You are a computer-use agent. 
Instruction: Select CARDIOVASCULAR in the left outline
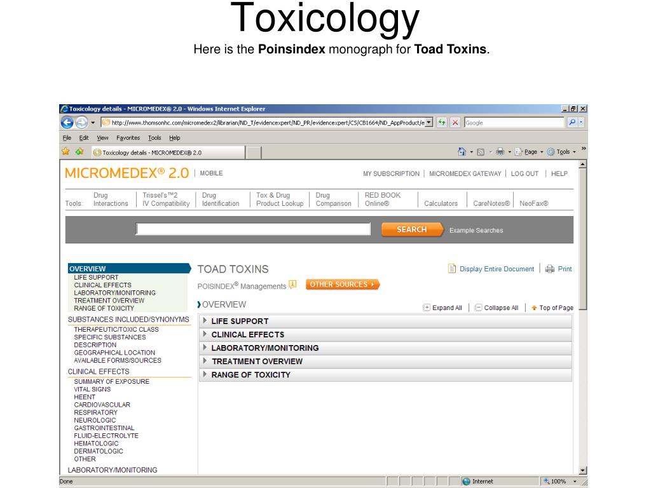point(102,405)
